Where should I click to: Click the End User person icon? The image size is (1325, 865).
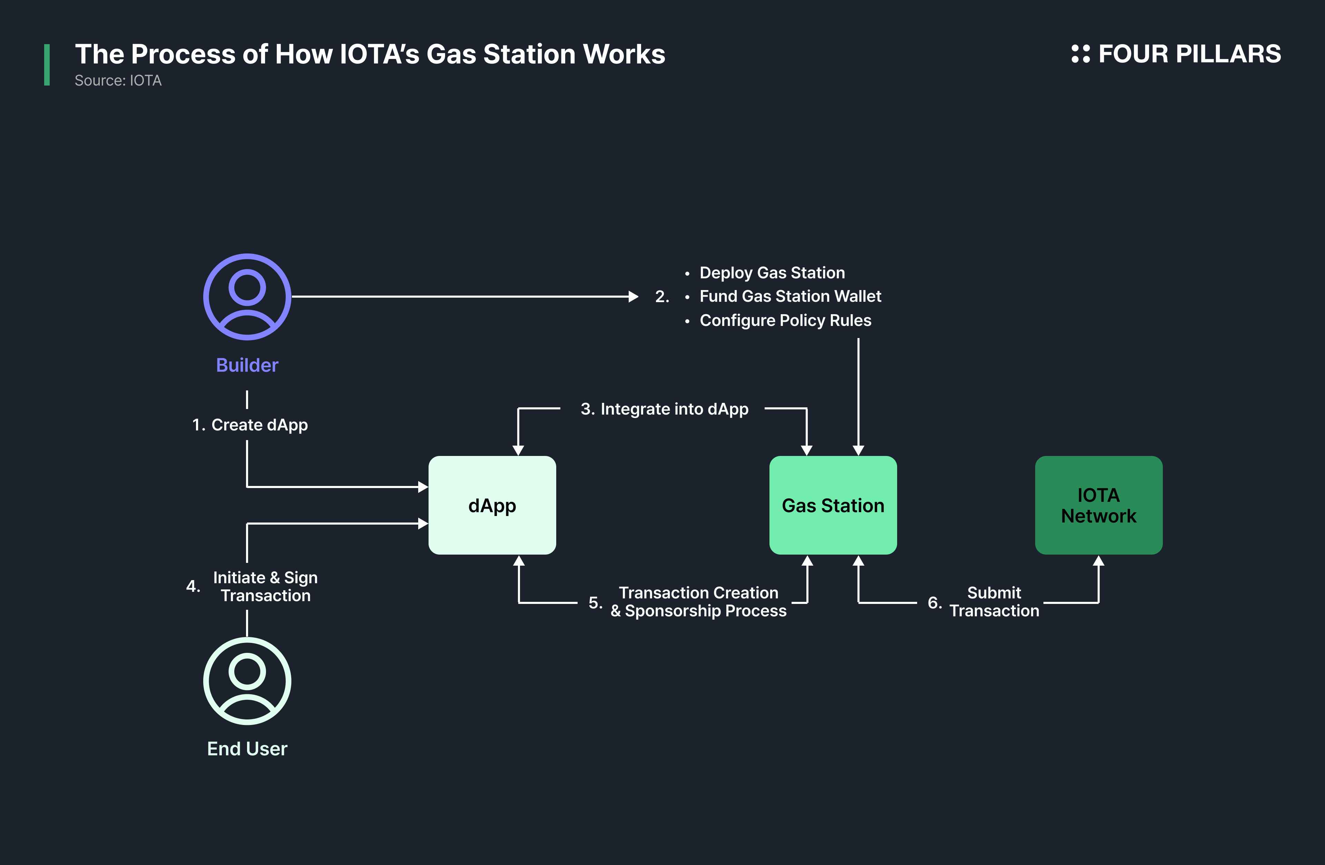(247, 681)
